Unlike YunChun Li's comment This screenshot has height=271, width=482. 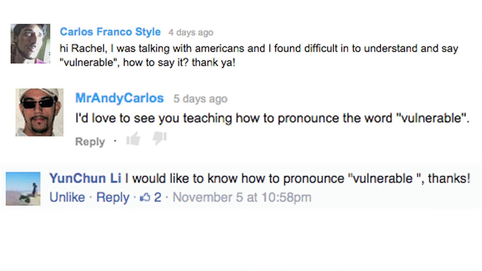(x=67, y=197)
